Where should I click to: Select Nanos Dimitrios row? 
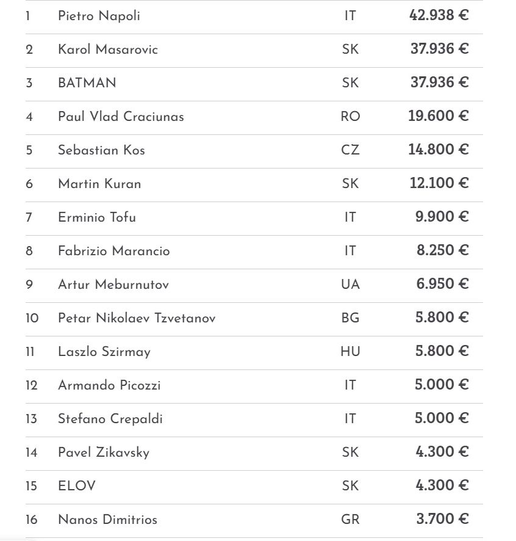107,520
